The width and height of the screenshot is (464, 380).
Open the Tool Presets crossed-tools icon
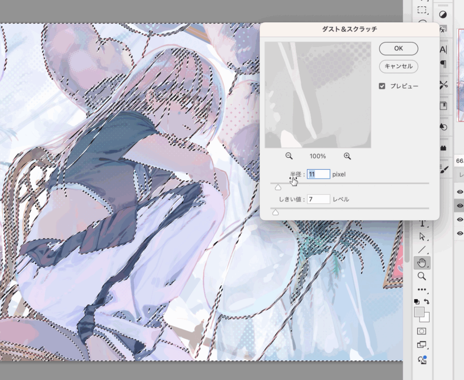(443, 85)
